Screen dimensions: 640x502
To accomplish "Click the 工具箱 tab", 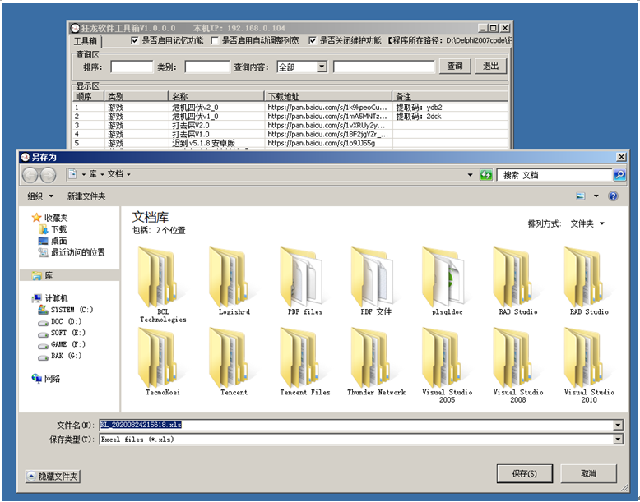I will tap(86, 41).
